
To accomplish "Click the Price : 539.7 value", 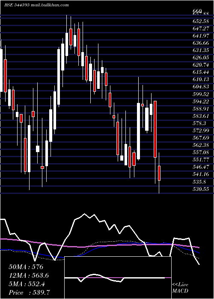I will click(x=29, y=293).
